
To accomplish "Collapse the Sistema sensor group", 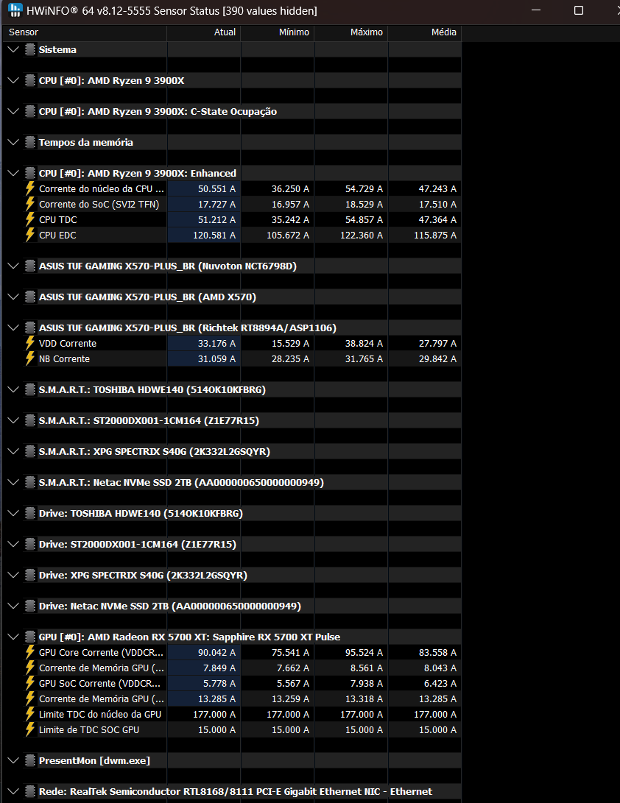I will click(13, 49).
